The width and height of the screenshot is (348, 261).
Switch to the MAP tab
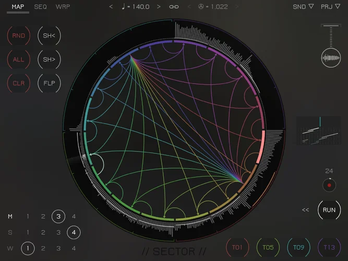pos(18,7)
